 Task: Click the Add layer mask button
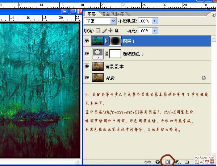[x=167, y=162]
